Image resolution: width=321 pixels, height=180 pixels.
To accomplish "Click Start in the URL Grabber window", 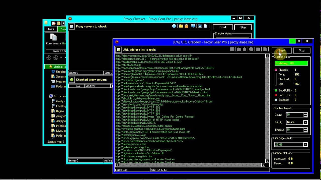I will click(282, 50).
